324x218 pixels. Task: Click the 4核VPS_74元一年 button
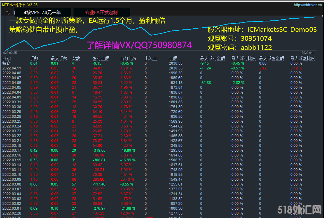(x=42, y=12)
